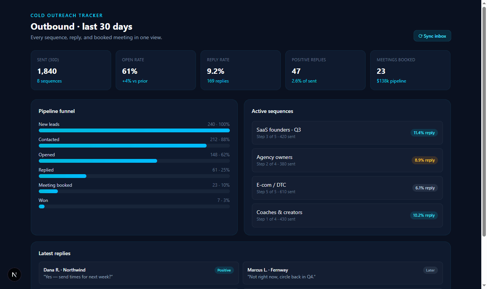Click the 10.2% reply badge

pos(424,215)
